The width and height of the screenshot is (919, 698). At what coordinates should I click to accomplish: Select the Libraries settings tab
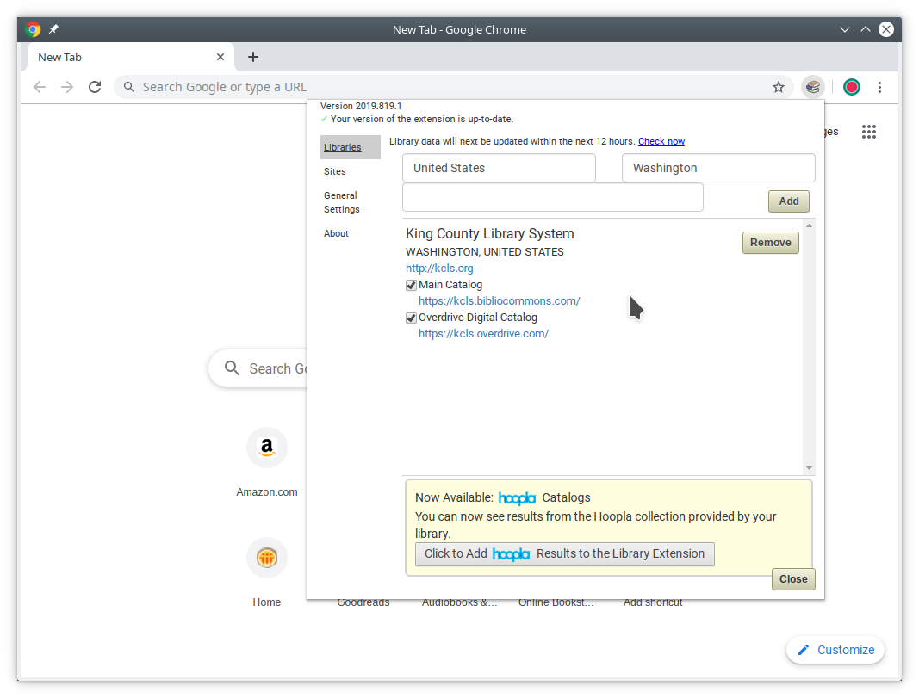click(350, 147)
